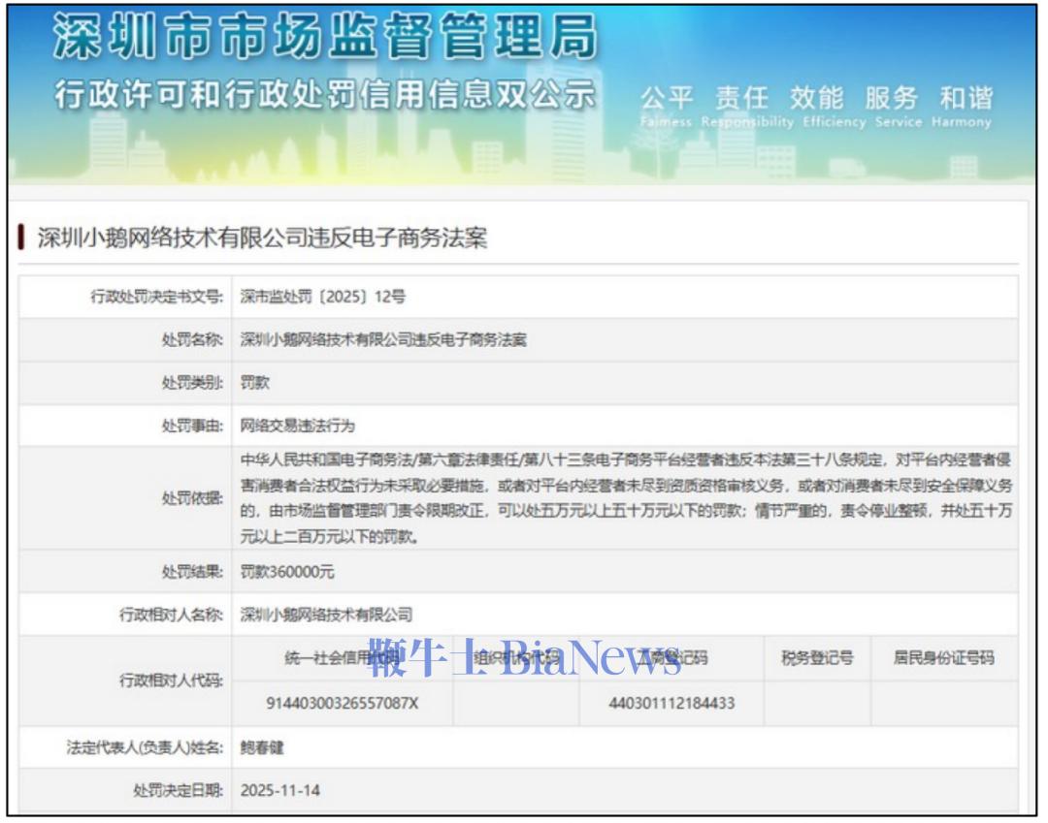The width and height of the screenshot is (1048, 823).
Task: Click the 效能 Efficiency motto text
Action: click(x=835, y=106)
